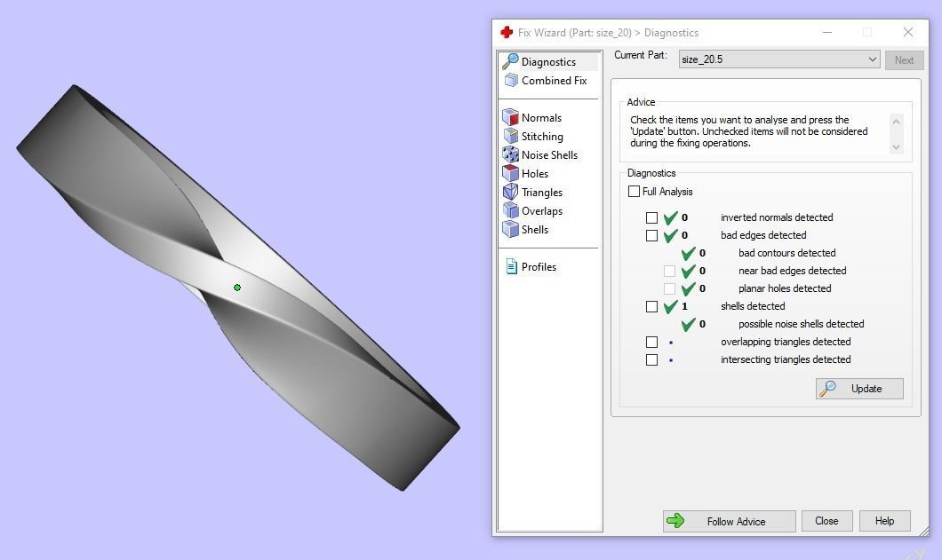
Task: Go to Triangles page
Action: [x=542, y=192]
